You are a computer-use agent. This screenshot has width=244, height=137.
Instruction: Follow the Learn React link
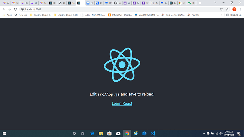click(122, 103)
